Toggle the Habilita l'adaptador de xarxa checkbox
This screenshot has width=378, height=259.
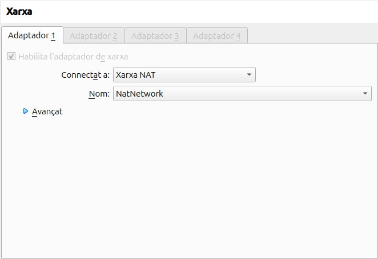11,57
